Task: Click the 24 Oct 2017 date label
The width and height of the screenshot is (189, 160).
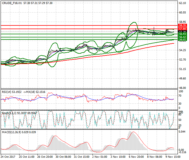Action: pos(8,157)
